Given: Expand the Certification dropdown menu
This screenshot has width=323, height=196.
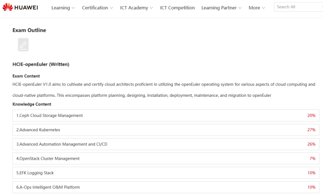Looking at the screenshot, I should point(97,8).
